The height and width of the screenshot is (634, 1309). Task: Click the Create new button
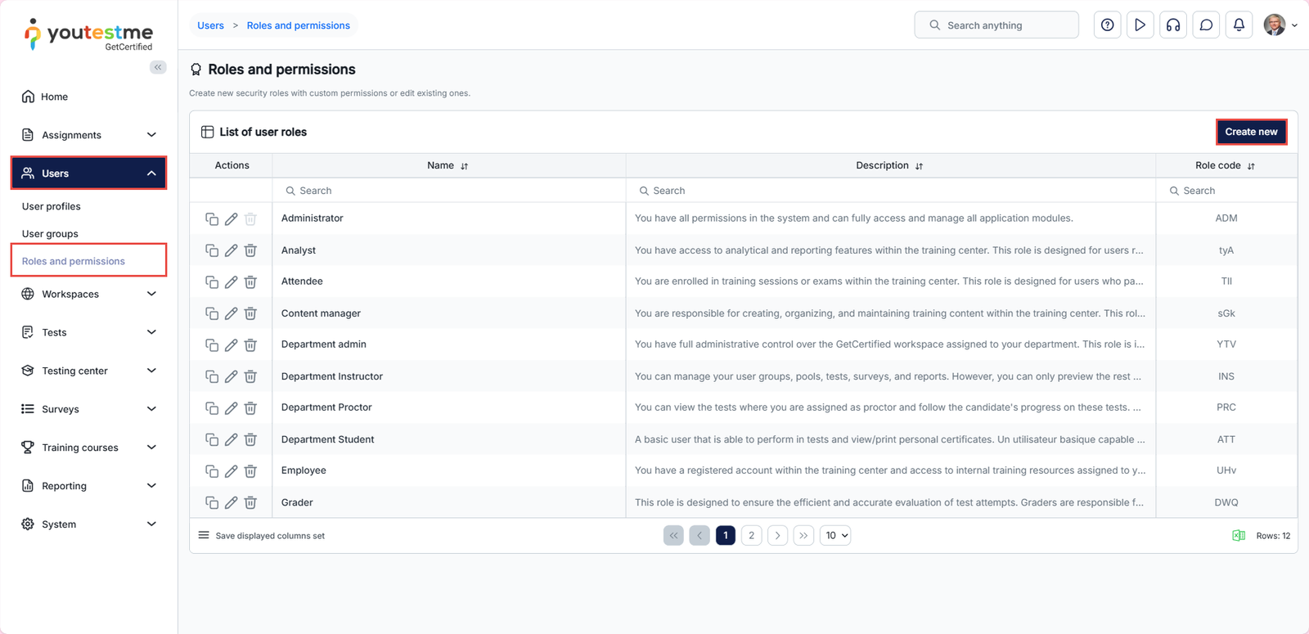pos(1251,132)
